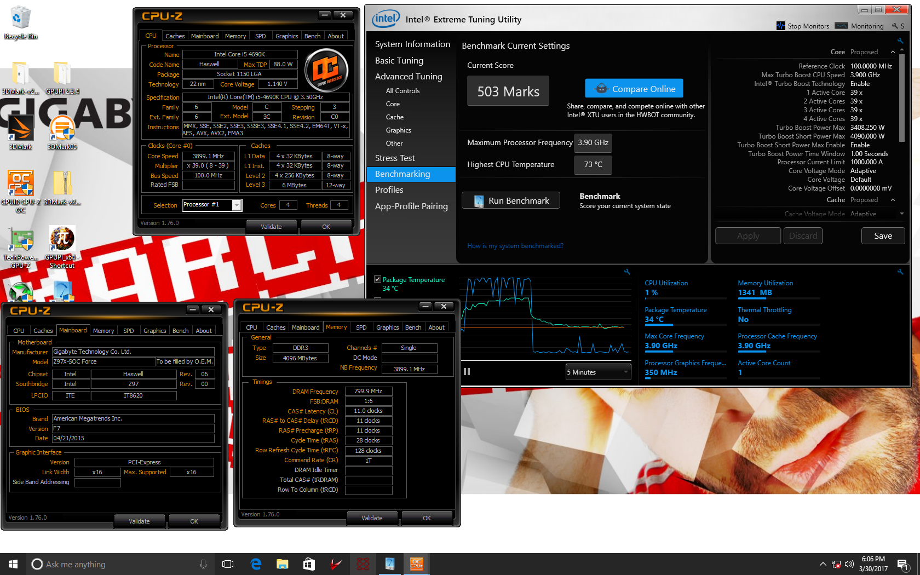Click Validate in Memory CPU-Z window
The height and width of the screenshot is (575, 920).
[372, 518]
